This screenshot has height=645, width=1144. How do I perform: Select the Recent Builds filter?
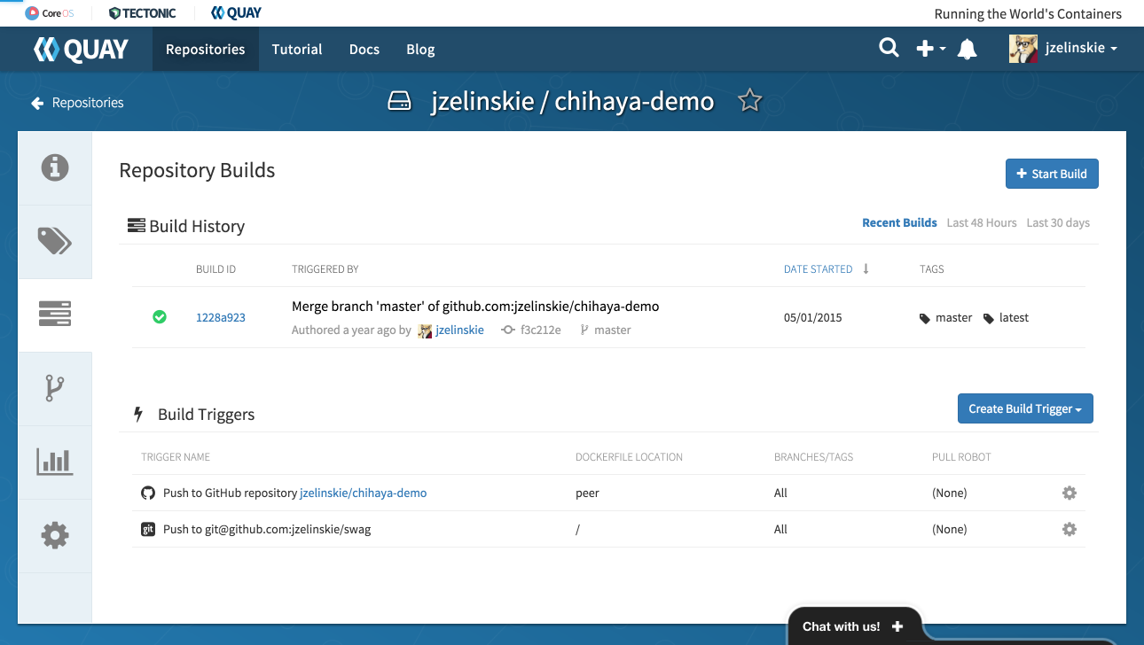899,222
